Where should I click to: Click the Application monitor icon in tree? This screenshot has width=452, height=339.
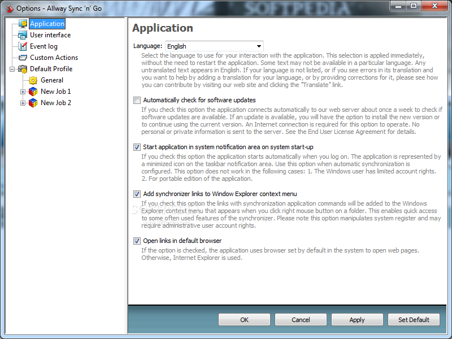click(x=23, y=24)
